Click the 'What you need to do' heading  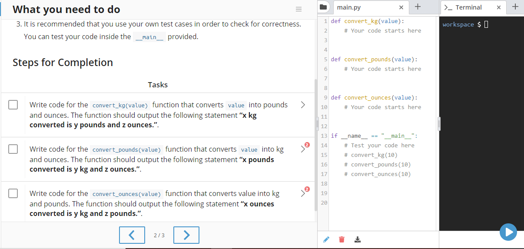[66, 9]
